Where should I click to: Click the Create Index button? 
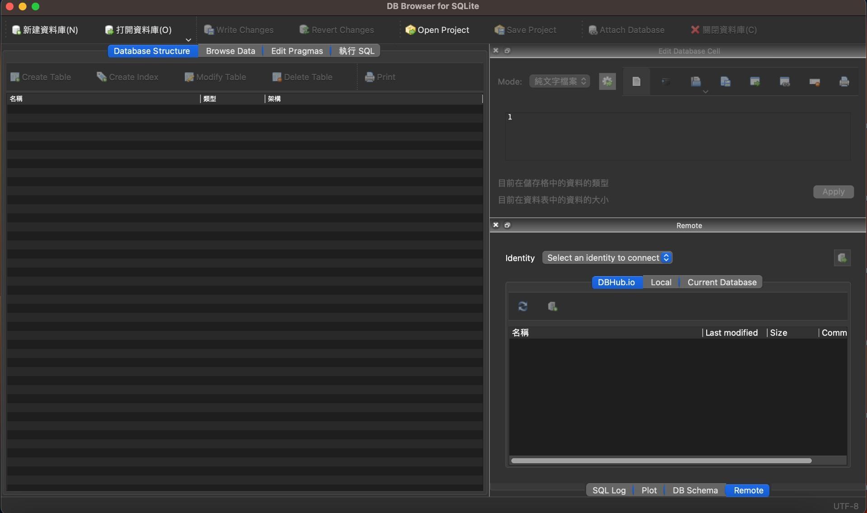coord(127,77)
